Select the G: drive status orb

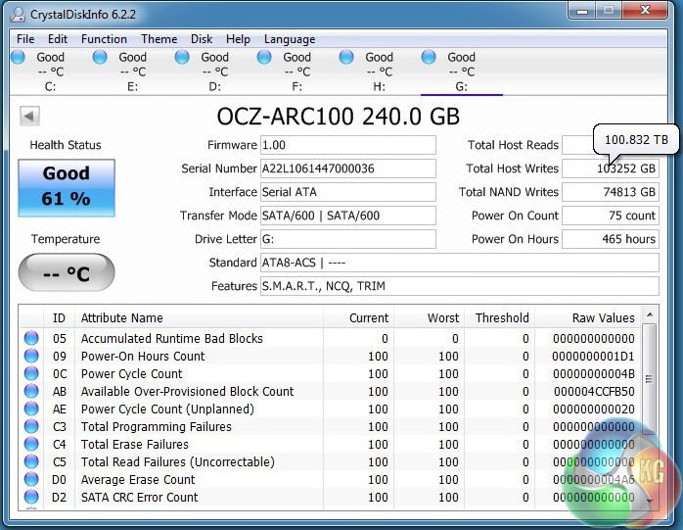[x=429, y=58]
